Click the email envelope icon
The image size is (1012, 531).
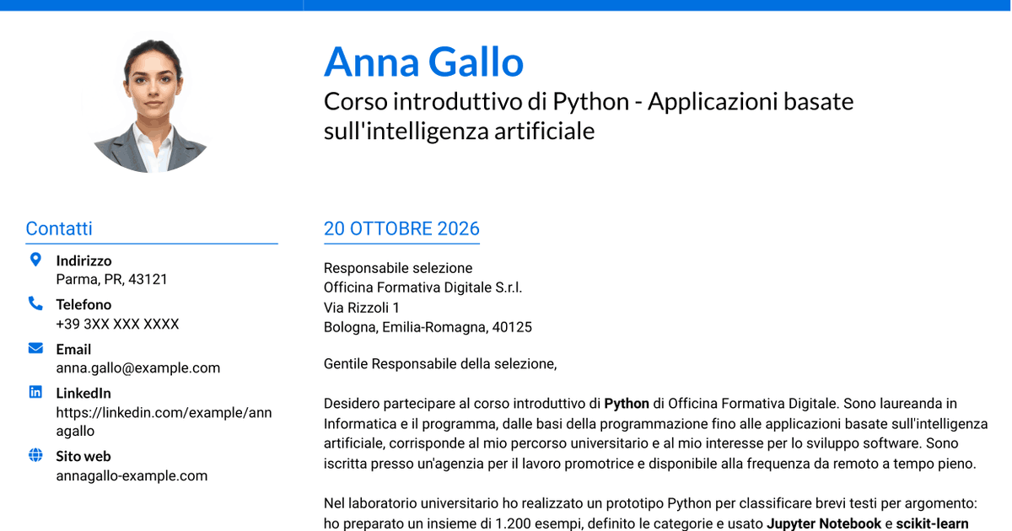click(x=35, y=348)
